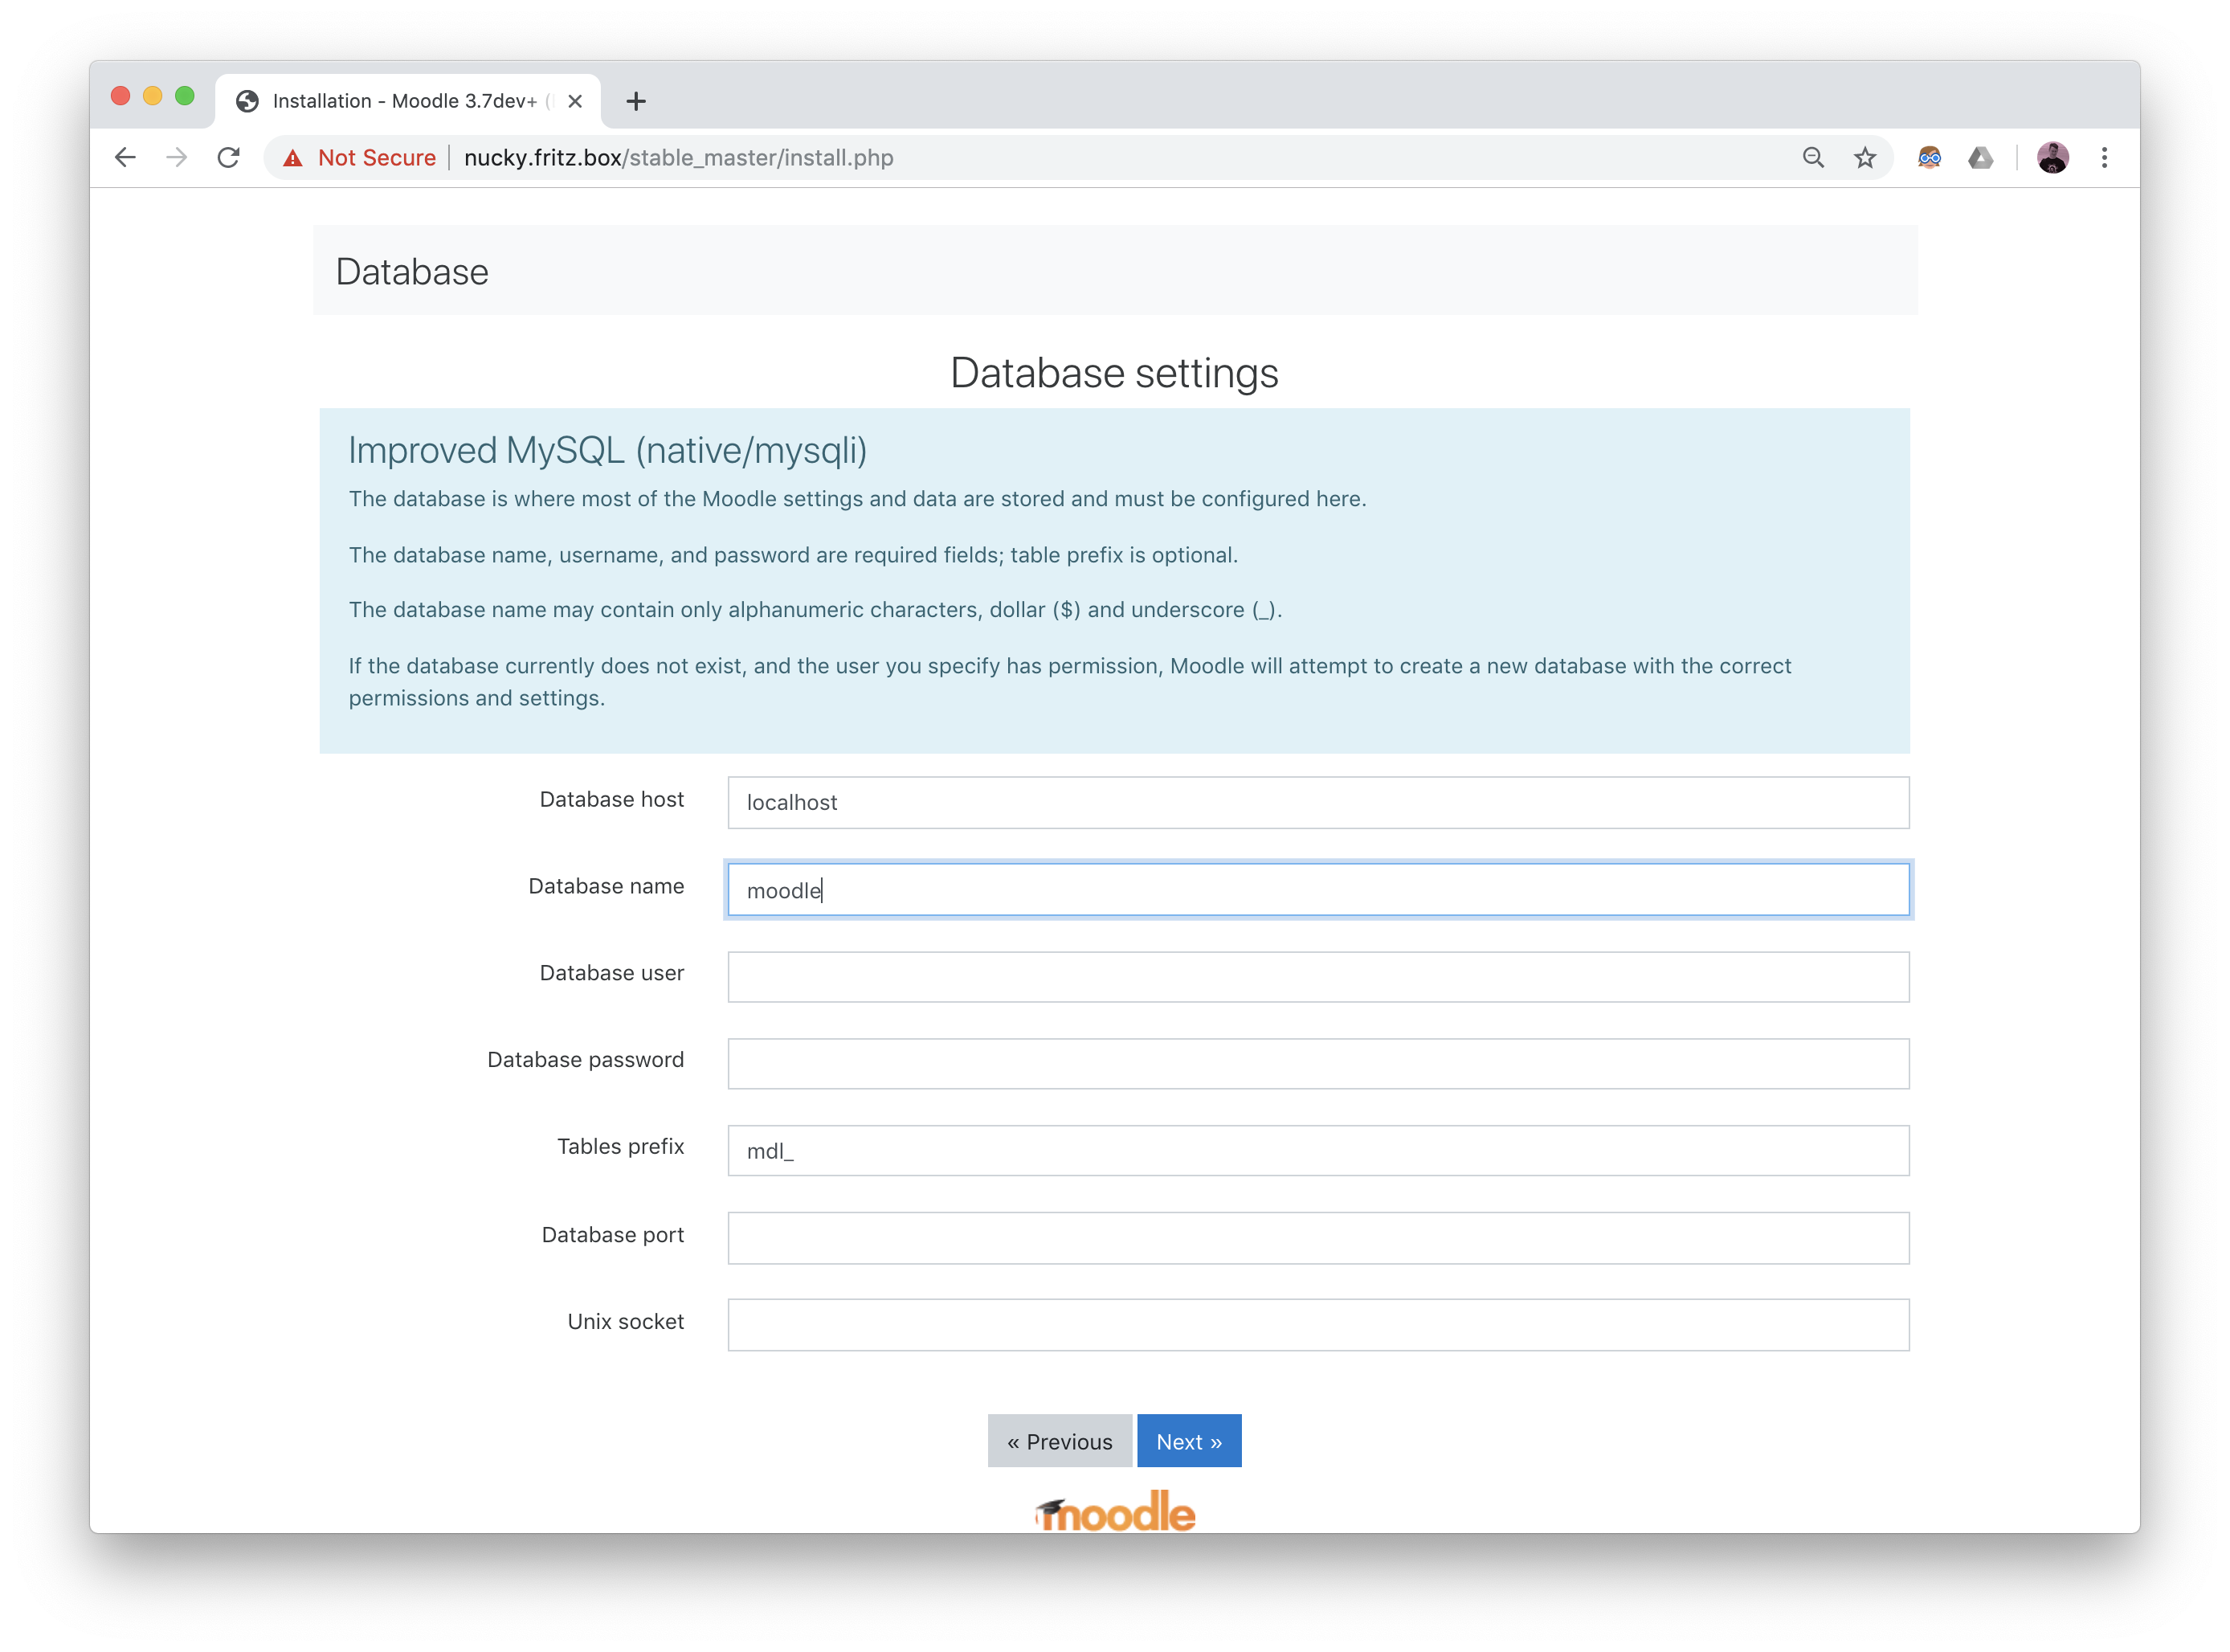Go back with the Previous button

[x=1060, y=1441]
